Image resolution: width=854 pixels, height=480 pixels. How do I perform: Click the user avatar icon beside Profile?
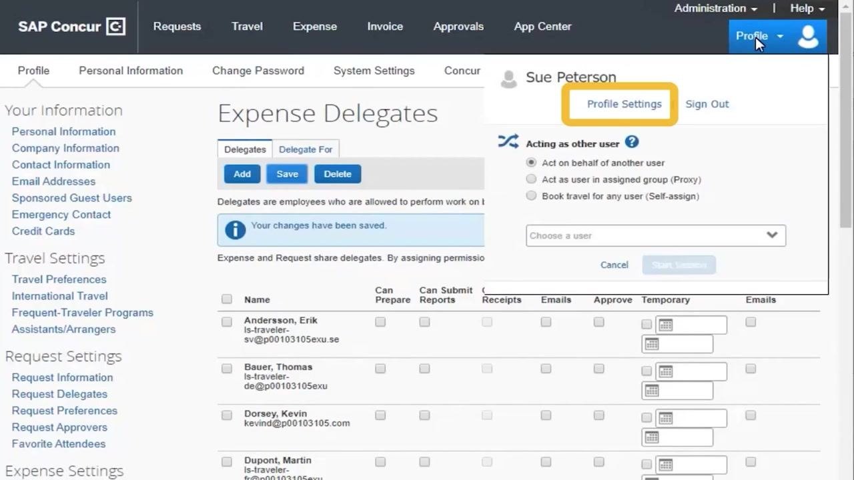pos(808,37)
